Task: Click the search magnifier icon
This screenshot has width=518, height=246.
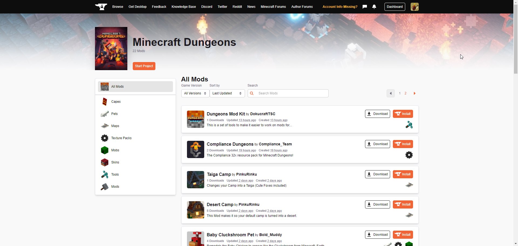Action: [x=252, y=93]
